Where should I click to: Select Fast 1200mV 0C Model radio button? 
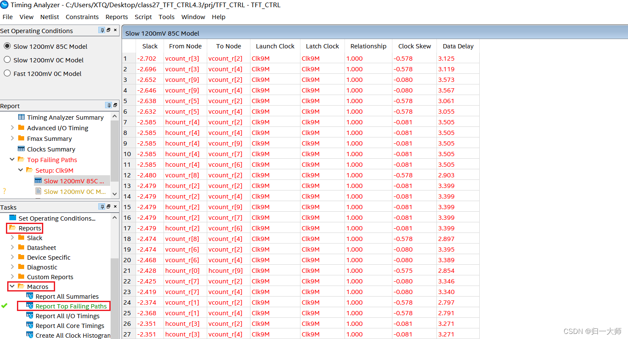tap(7, 73)
